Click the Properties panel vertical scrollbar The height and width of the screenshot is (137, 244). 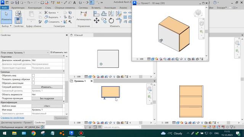pos(67,92)
